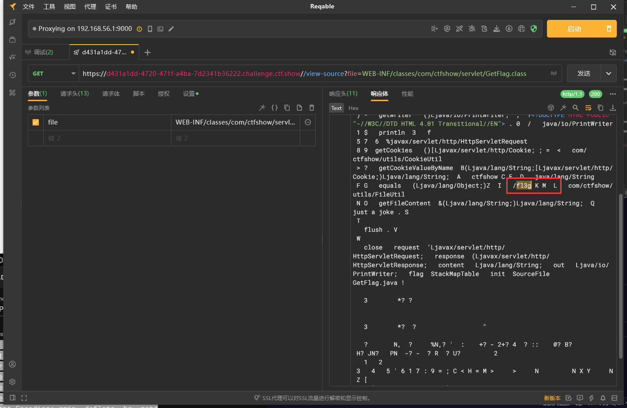
Task: Toggle the download mirror icon in toolbar
Action: tap(497, 29)
